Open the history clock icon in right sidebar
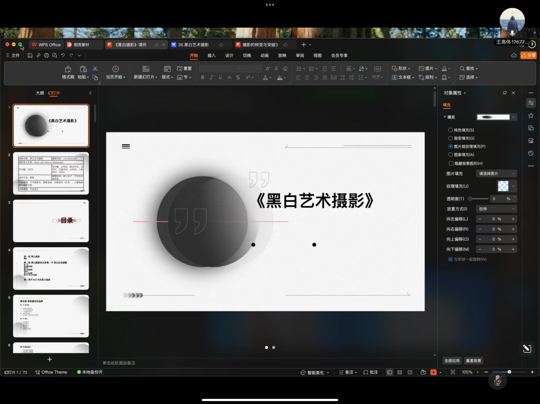This screenshot has width=540, height=404. click(x=531, y=153)
